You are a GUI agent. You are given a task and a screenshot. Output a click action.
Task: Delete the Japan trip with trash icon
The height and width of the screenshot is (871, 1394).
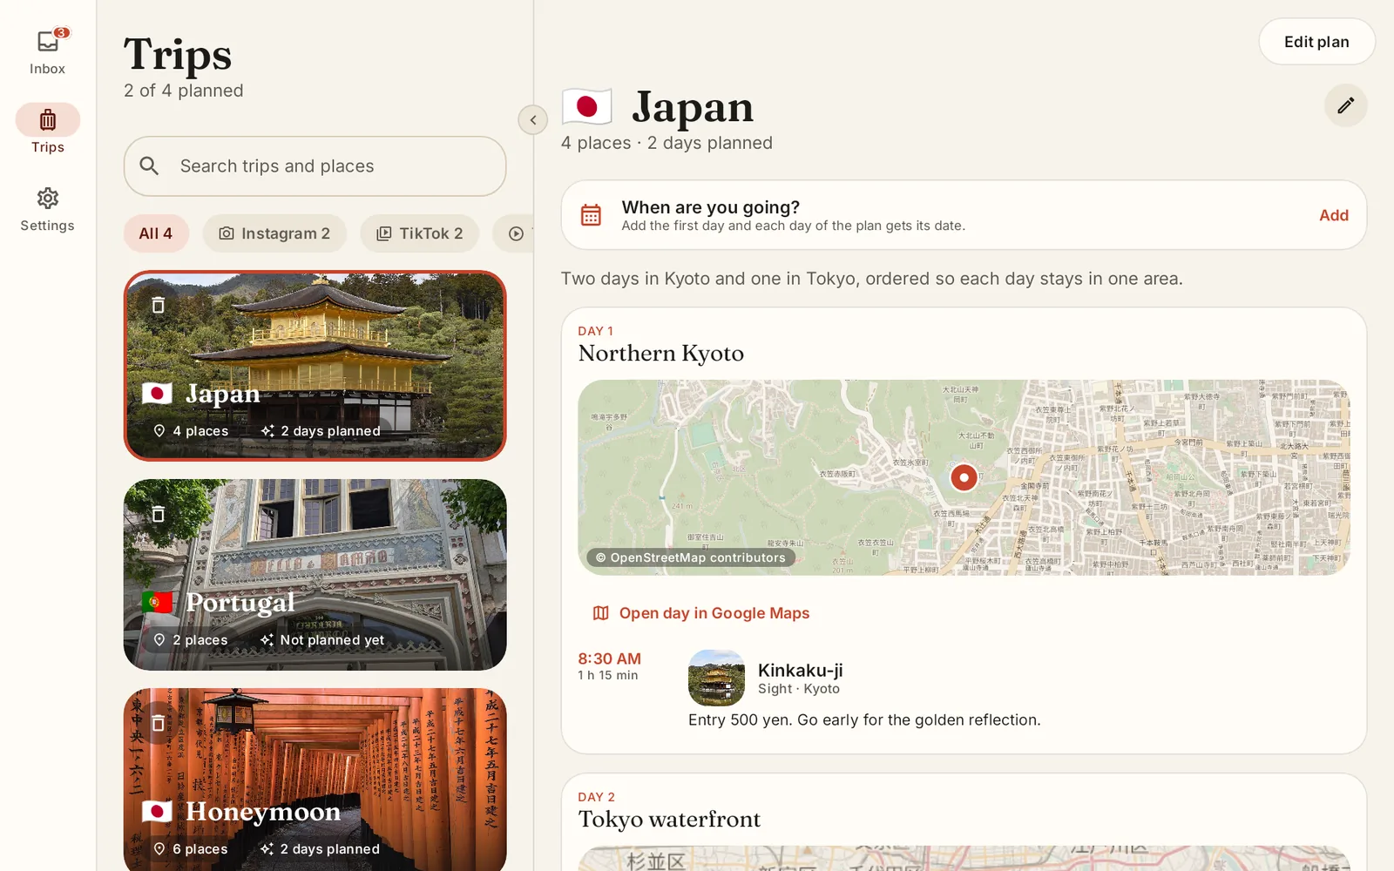158,305
